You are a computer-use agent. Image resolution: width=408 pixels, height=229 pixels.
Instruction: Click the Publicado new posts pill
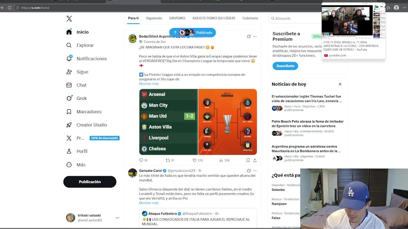[193, 32]
